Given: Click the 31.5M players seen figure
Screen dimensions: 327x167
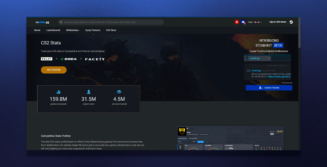Looking at the screenshot, I should pyautogui.click(x=89, y=99).
